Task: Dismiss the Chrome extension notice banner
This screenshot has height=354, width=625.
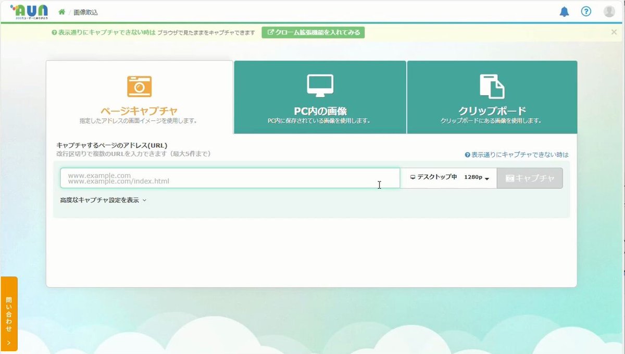Action: (614, 32)
